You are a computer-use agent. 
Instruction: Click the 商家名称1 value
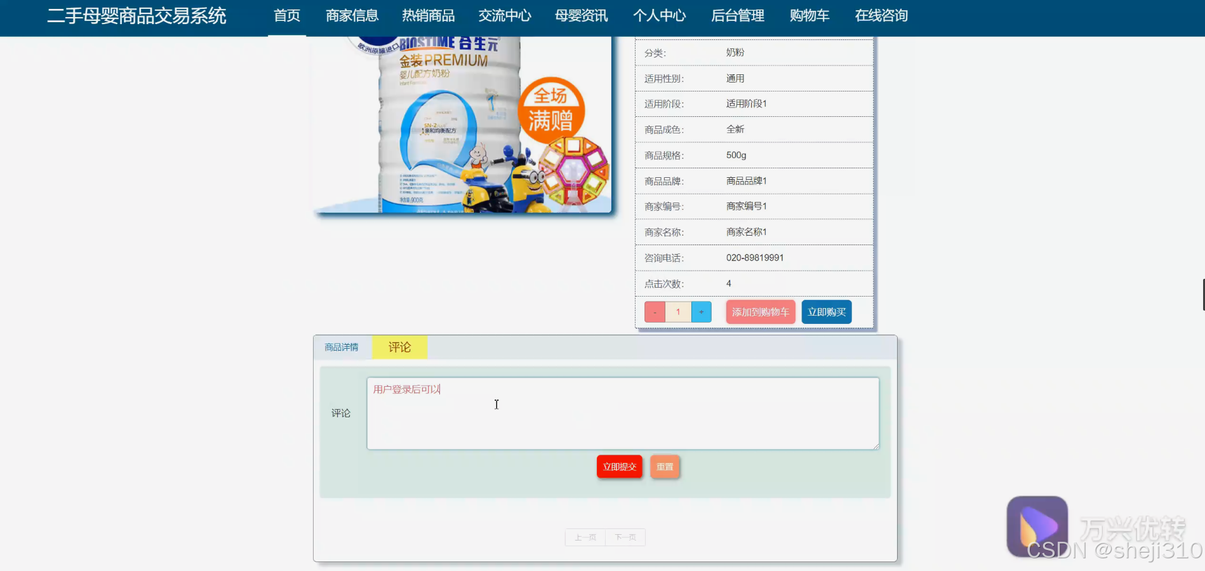[747, 232]
